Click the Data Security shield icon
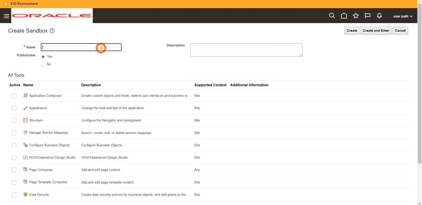This screenshot has height=205, width=422. [25, 194]
